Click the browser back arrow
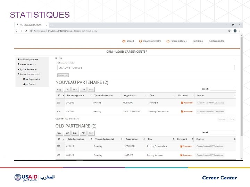 coord(17,31)
